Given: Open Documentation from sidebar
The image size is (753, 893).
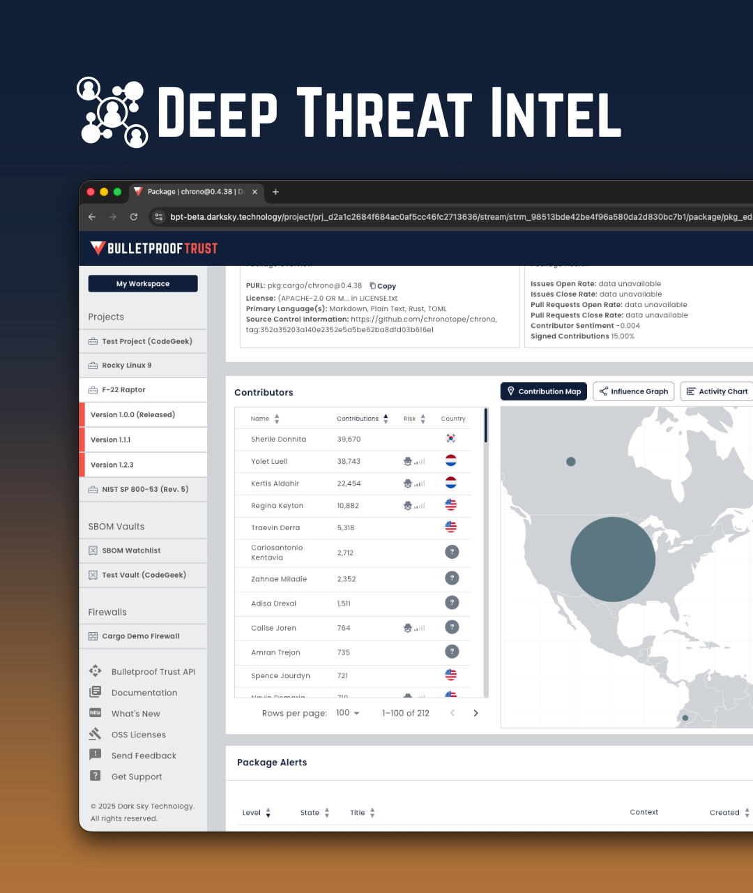Looking at the screenshot, I should pos(133,692).
